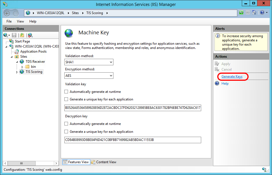
Task: Expand the breadcrumb arrow after TIS Scoring
Action: click(x=107, y=13)
